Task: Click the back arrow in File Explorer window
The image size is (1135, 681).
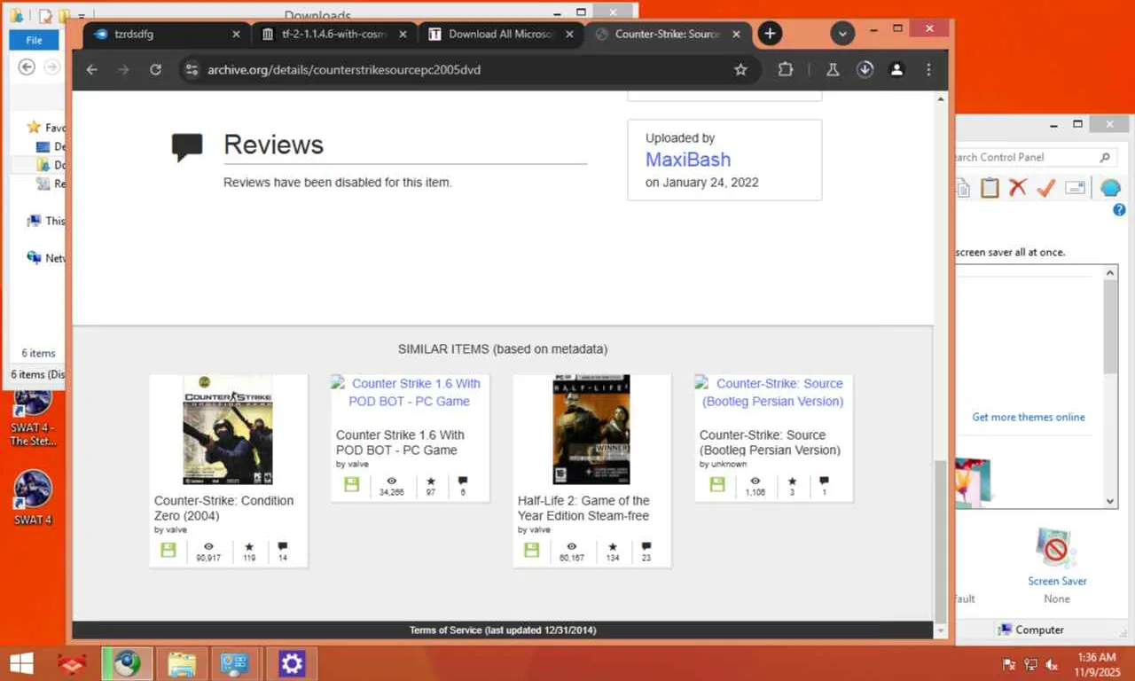Action: (x=27, y=67)
